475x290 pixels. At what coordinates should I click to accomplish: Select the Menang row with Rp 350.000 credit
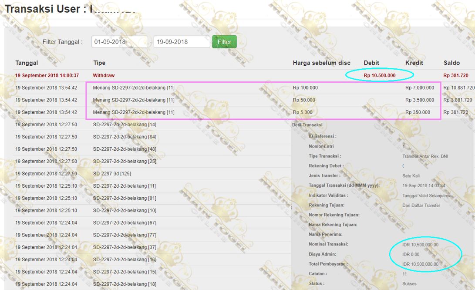coord(133,112)
